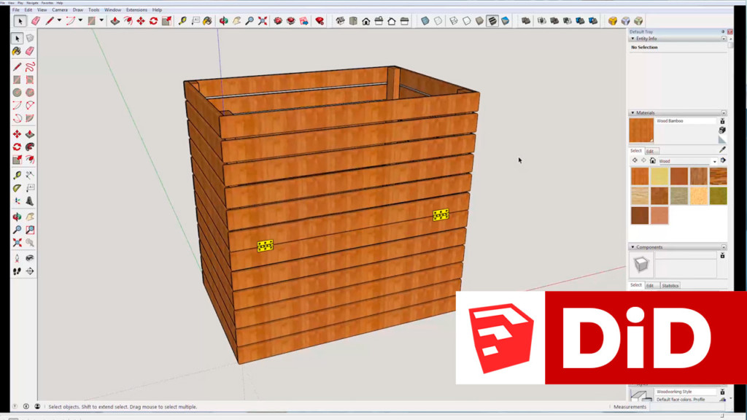747x420 pixels.
Task: Click the materials Back arrow button
Action: point(635,160)
